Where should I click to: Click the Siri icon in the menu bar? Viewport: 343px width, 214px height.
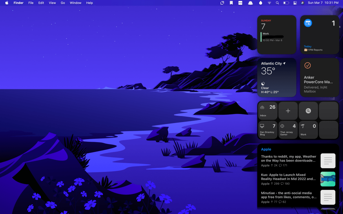click(302, 3)
